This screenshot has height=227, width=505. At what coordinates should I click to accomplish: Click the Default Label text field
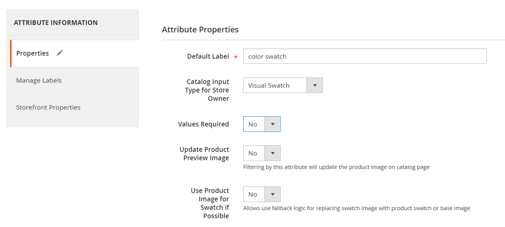[364, 56]
